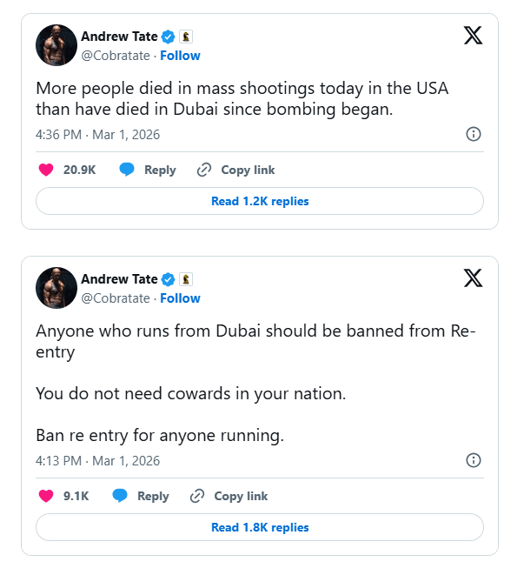Like the Dubai re-entry tweet via heart icon
The width and height of the screenshot is (524, 575).
pyautogui.click(x=46, y=496)
